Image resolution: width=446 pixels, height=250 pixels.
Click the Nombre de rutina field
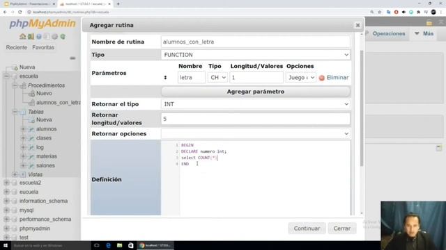pos(256,42)
